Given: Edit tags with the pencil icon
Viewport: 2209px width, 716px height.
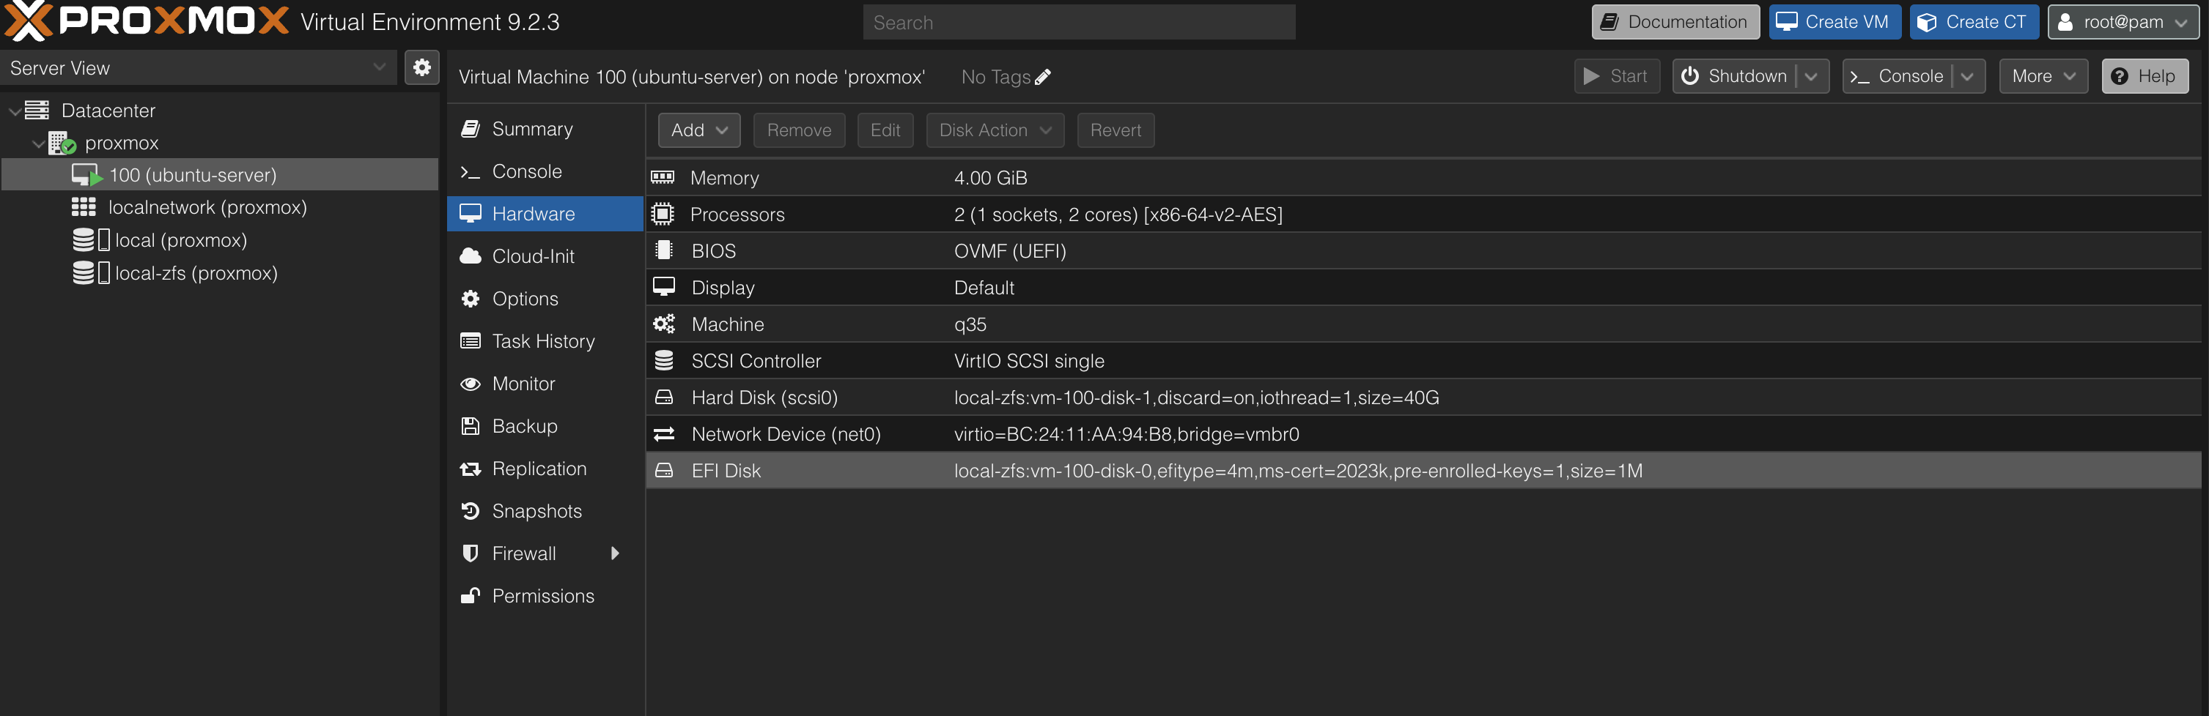Looking at the screenshot, I should click(x=1043, y=77).
